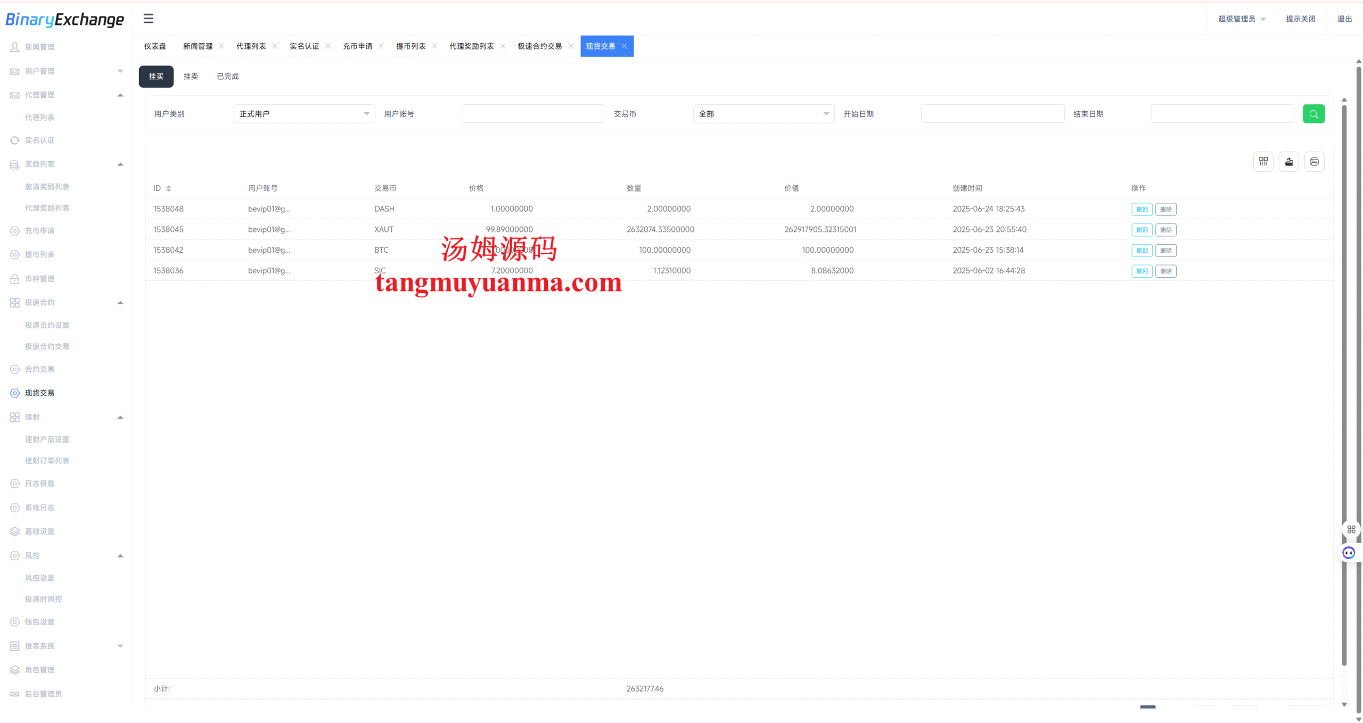
Task: Close the 现货交易 tab
Action: (x=624, y=46)
